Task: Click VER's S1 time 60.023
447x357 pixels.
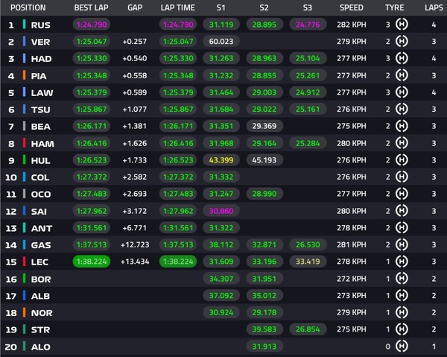Action: [x=221, y=41]
